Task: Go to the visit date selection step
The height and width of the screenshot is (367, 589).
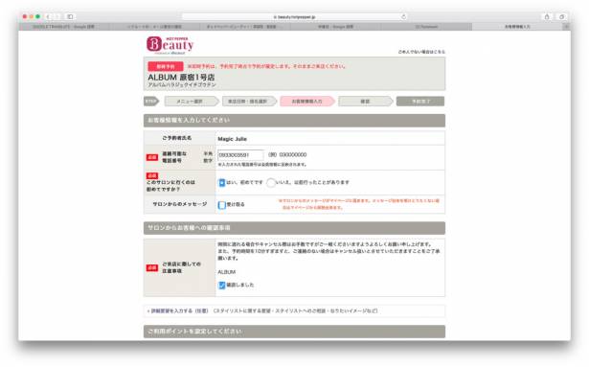Action: [249, 102]
